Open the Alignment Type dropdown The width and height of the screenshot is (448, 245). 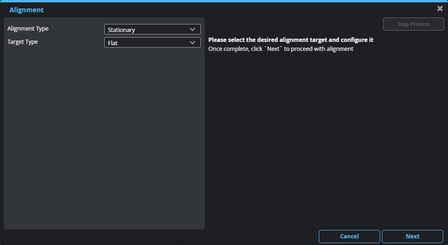[152, 29]
